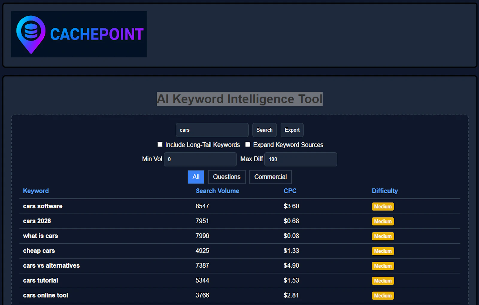Select keyword 'cars 2026'
The image size is (479, 305).
[37, 221]
